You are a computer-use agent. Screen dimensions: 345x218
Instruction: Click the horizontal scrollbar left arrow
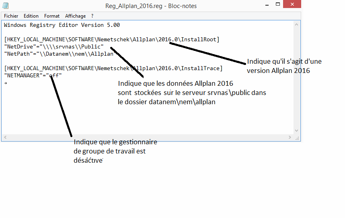(x=5, y=137)
